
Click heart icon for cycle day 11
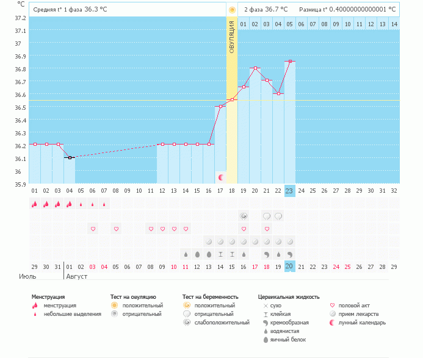[151, 229]
